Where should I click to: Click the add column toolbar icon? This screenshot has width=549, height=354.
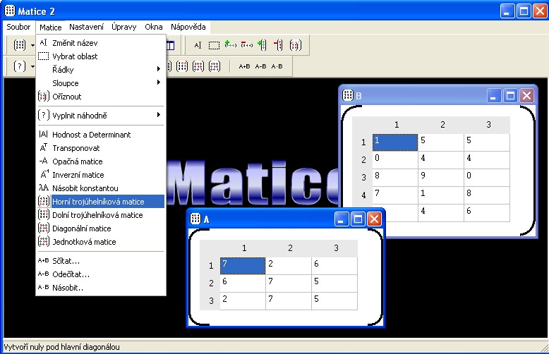point(263,45)
